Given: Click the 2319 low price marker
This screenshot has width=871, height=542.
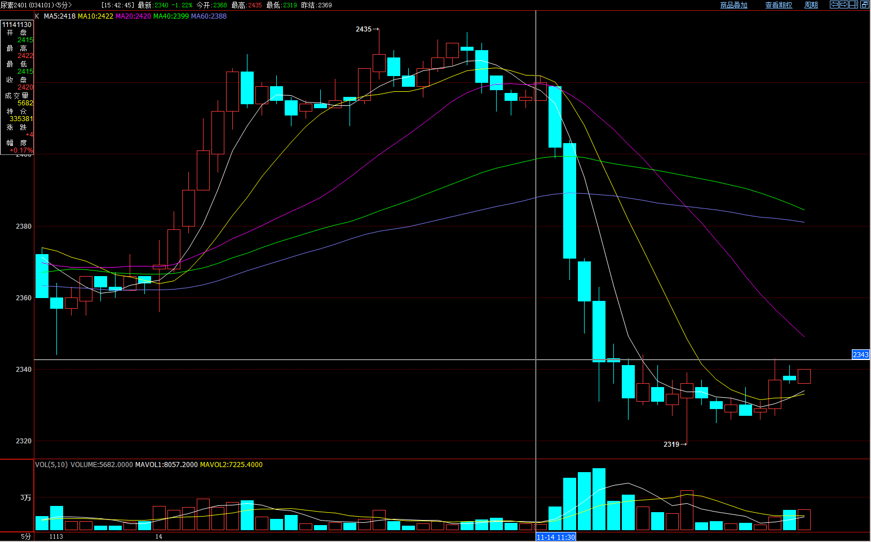Looking at the screenshot, I should 671,445.
